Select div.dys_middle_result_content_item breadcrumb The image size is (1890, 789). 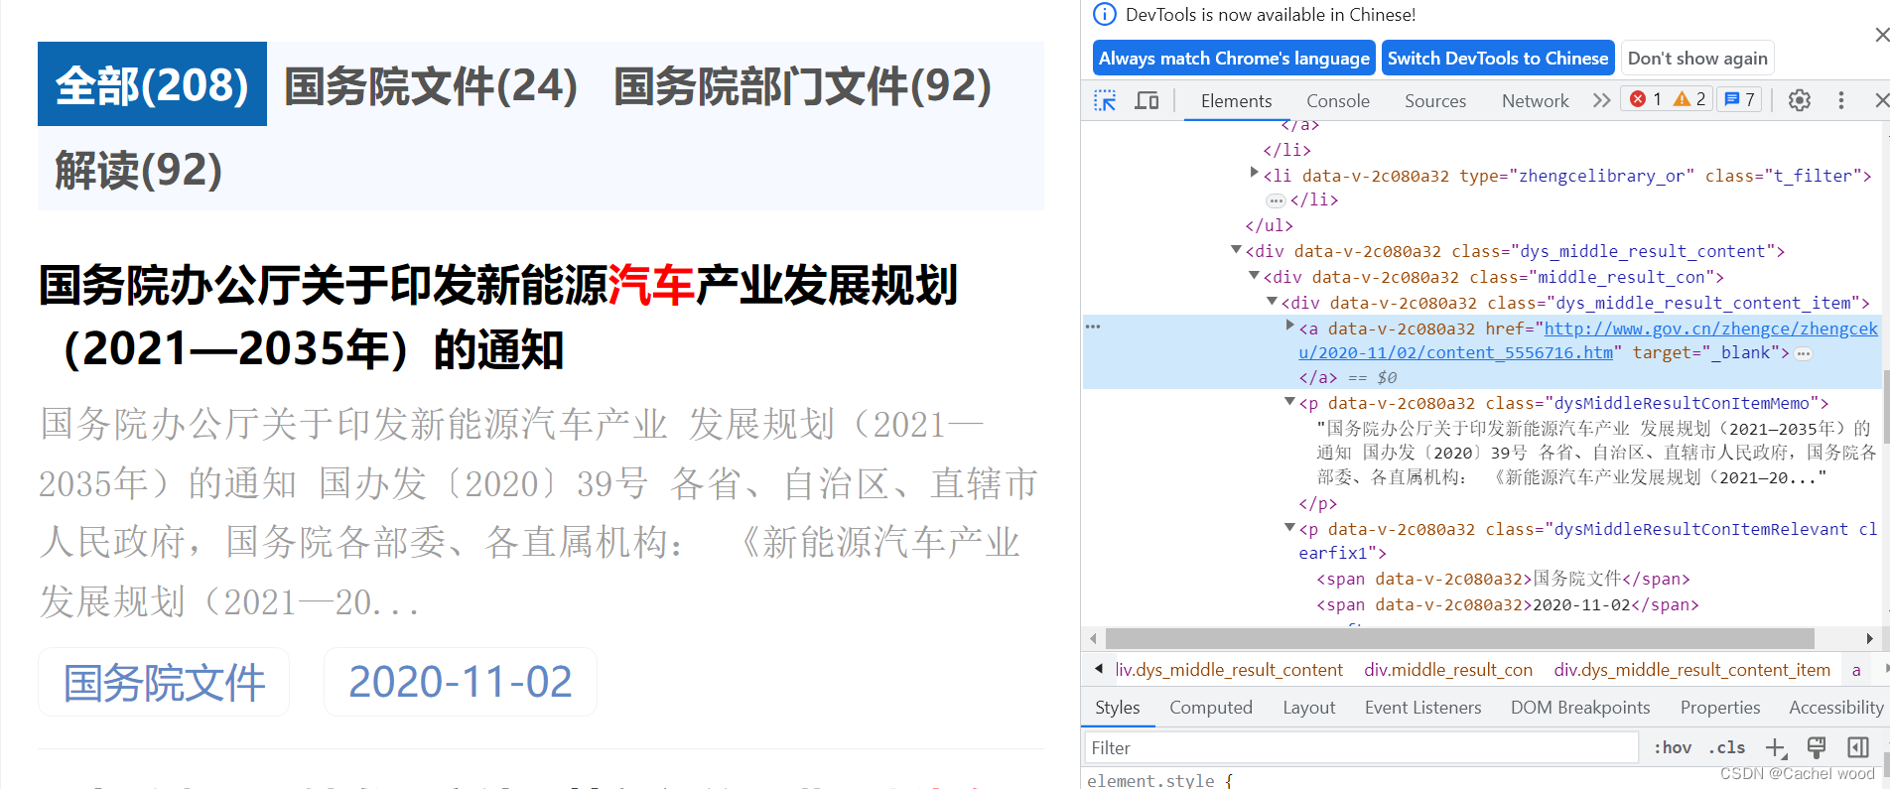[1691, 670]
